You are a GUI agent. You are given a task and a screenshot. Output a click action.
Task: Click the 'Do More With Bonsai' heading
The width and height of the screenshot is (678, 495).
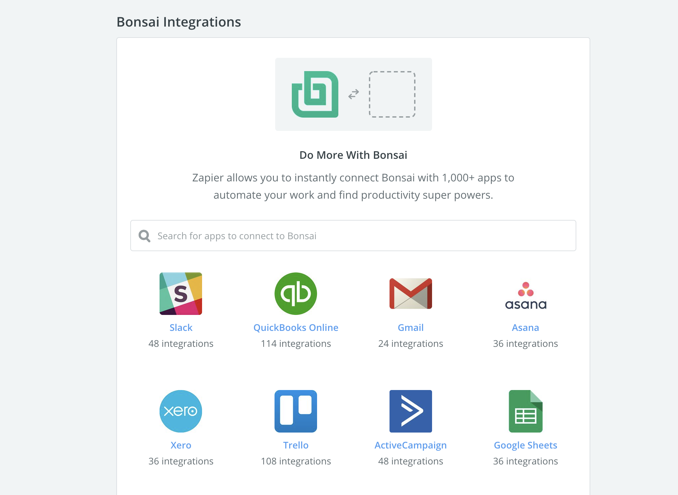tap(353, 155)
